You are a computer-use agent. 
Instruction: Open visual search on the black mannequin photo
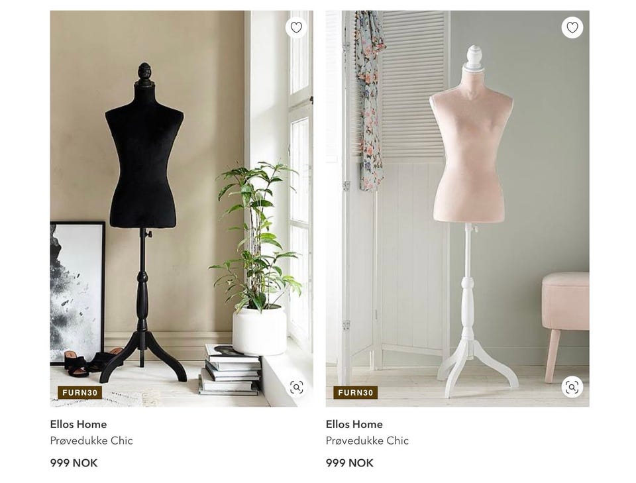(x=297, y=388)
